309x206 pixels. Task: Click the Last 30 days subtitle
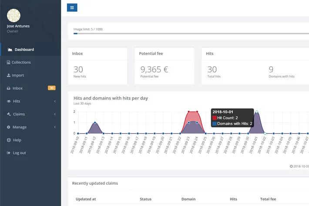pos(82,104)
